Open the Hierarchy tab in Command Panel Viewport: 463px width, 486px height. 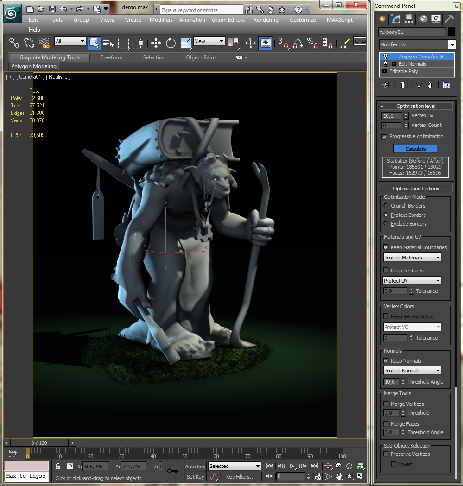coord(409,19)
